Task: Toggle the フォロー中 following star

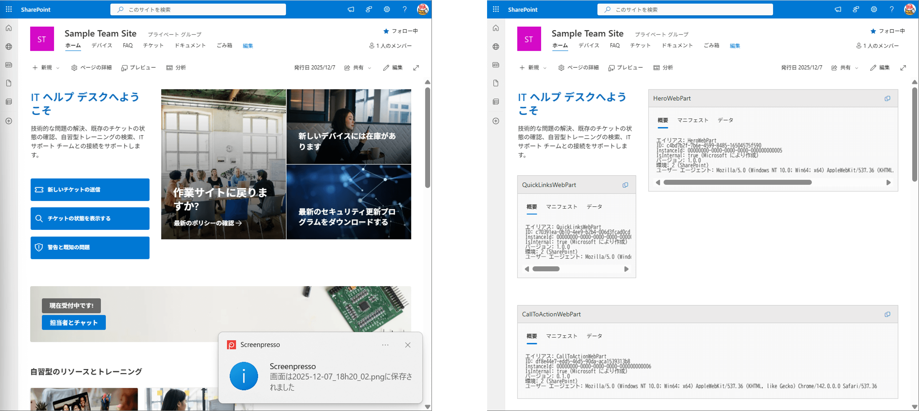Action: click(386, 31)
